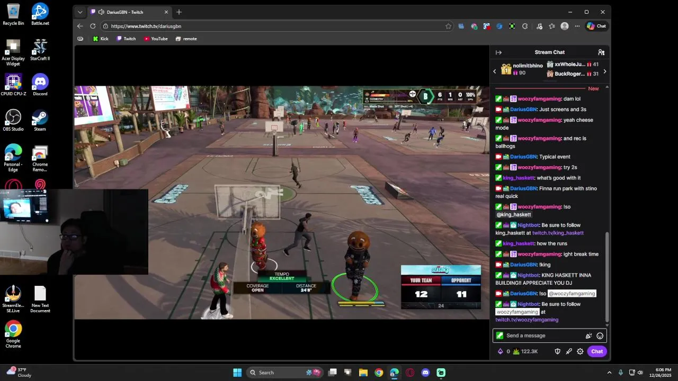Open remote bookmark
The image size is (678, 381).
point(186,39)
